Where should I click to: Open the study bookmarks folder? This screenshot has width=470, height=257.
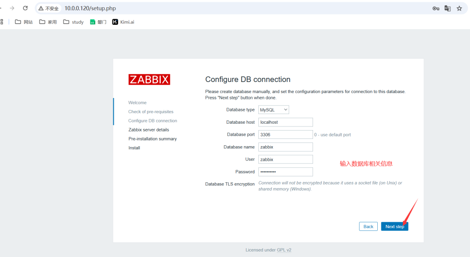(73, 22)
